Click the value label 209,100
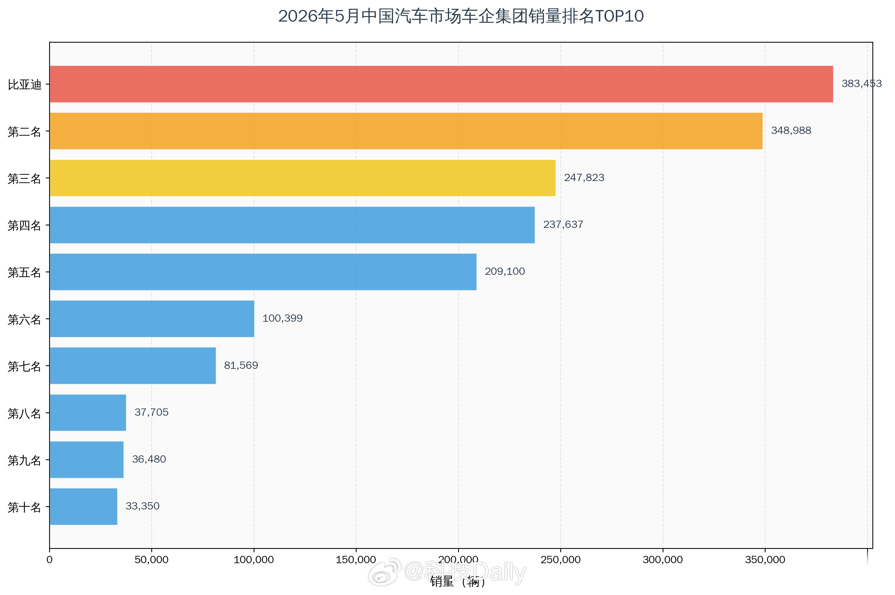 [505, 271]
